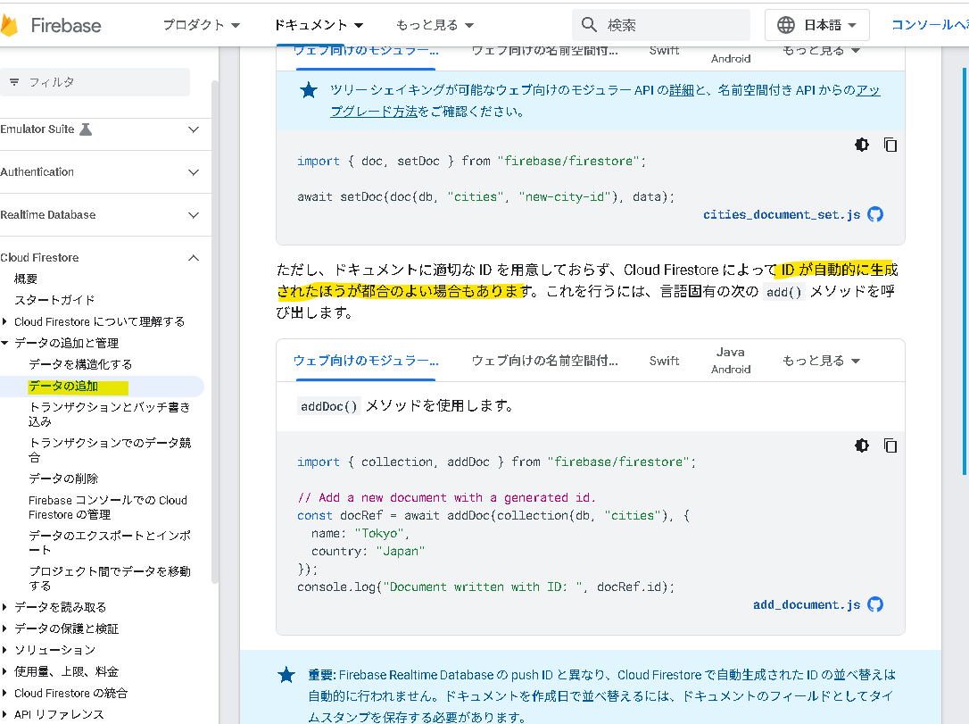Viewport: 969px width, 724px height.
Task: Expand データを読み取る tree node
Action: coord(5,607)
